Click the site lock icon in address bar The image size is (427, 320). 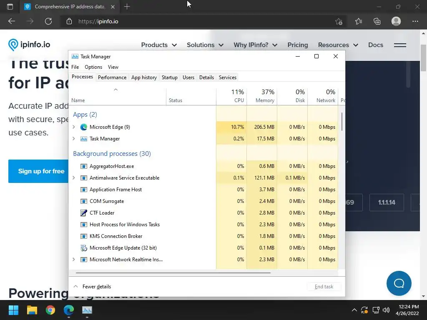[69, 21]
